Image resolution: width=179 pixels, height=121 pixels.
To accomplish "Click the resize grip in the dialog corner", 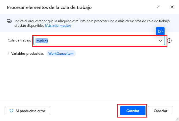I will (x=177, y=119).
